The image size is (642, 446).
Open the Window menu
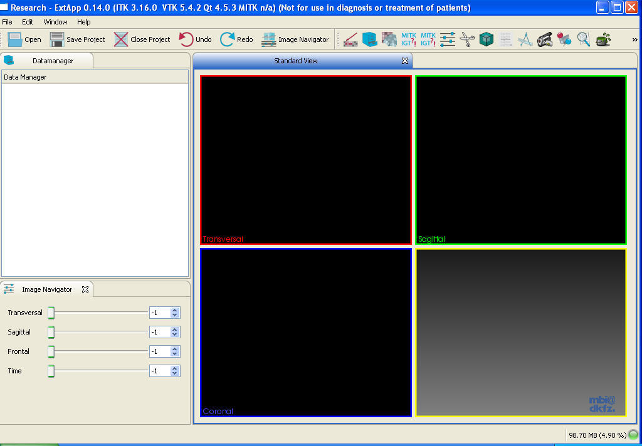(55, 22)
